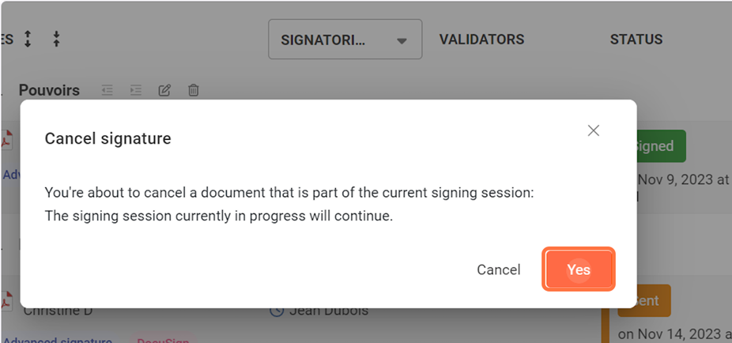Click the Advanced signature link at bottom

56,339
